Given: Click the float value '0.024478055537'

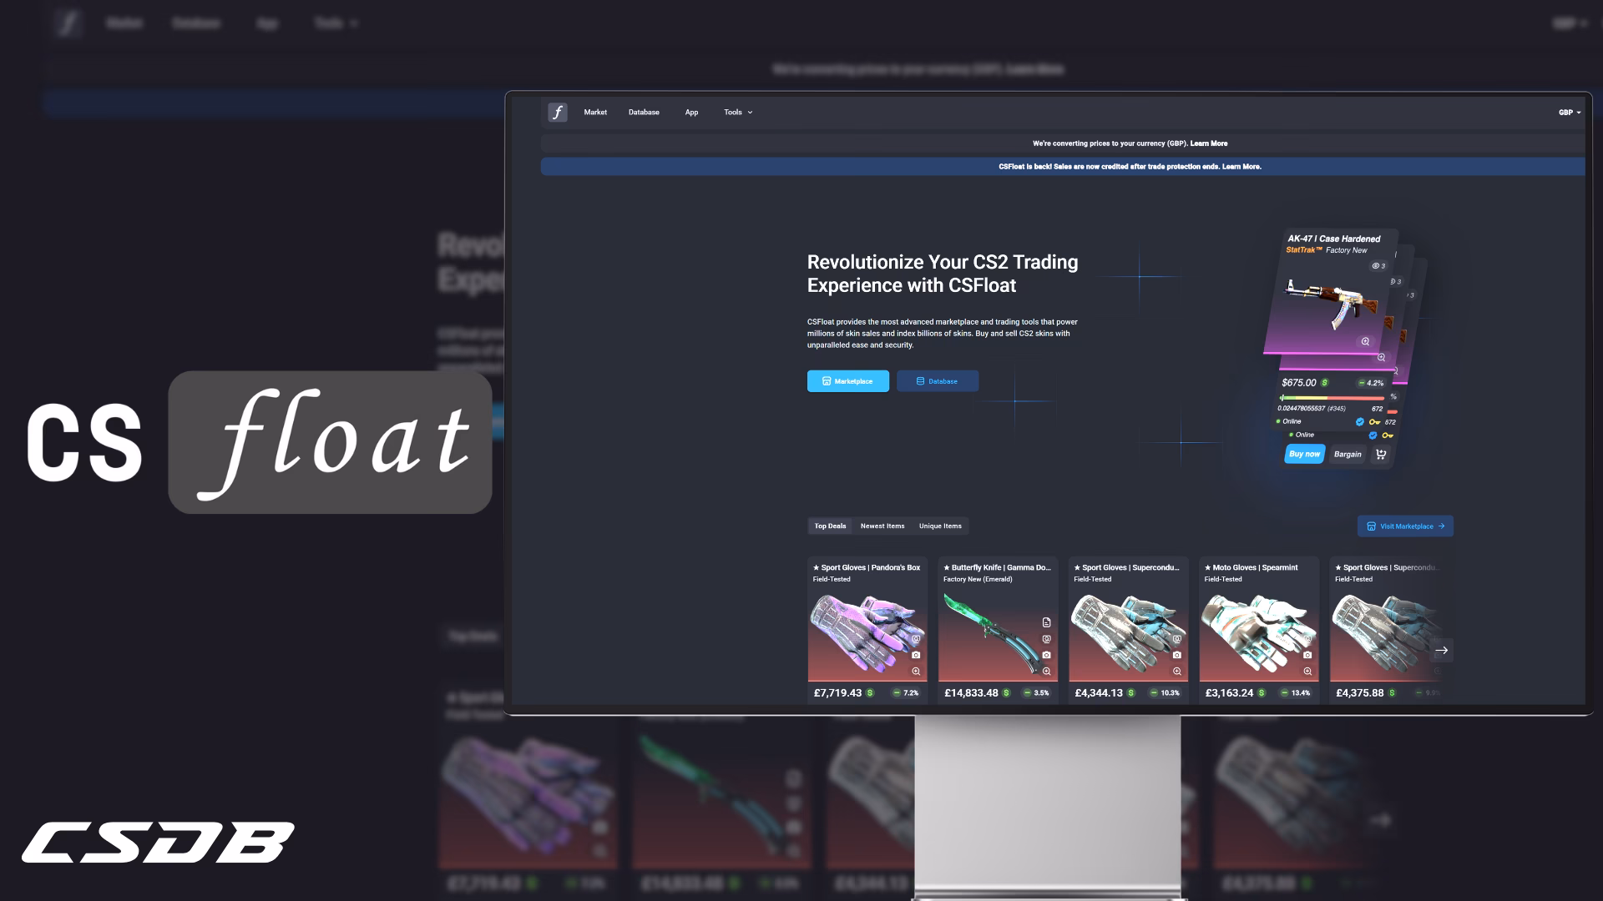Looking at the screenshot, I should click(x=1301, y=409).
